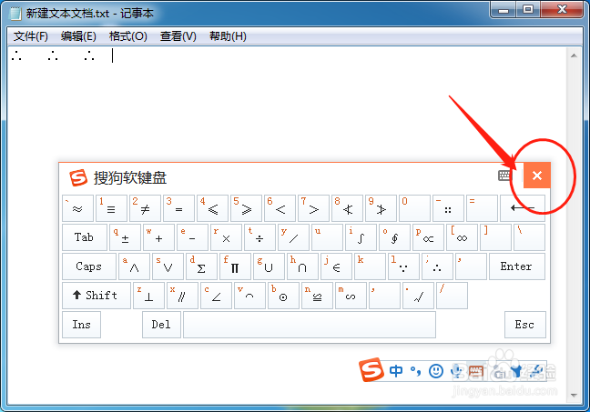Tap the ∏ product key labeled f
Screen dimensions: 590x412
[235, 266]
